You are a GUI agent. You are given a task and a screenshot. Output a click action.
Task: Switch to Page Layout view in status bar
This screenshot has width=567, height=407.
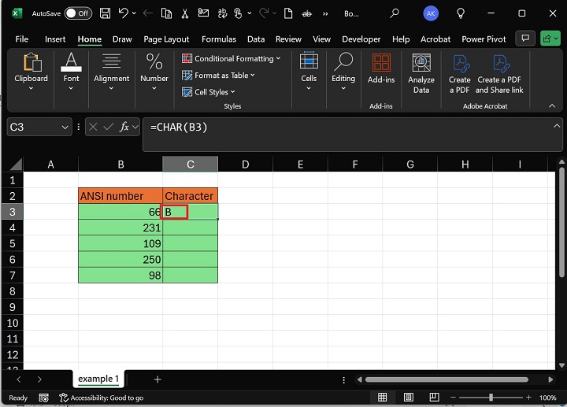point(409,398)
